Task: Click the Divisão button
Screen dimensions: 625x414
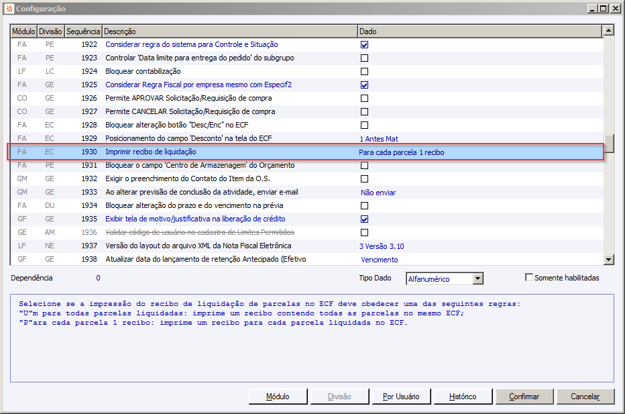Action: [339, 397]
